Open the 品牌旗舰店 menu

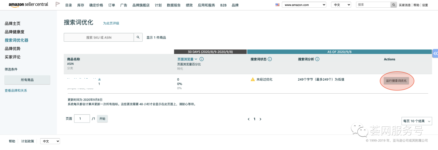tap(141, 5)
